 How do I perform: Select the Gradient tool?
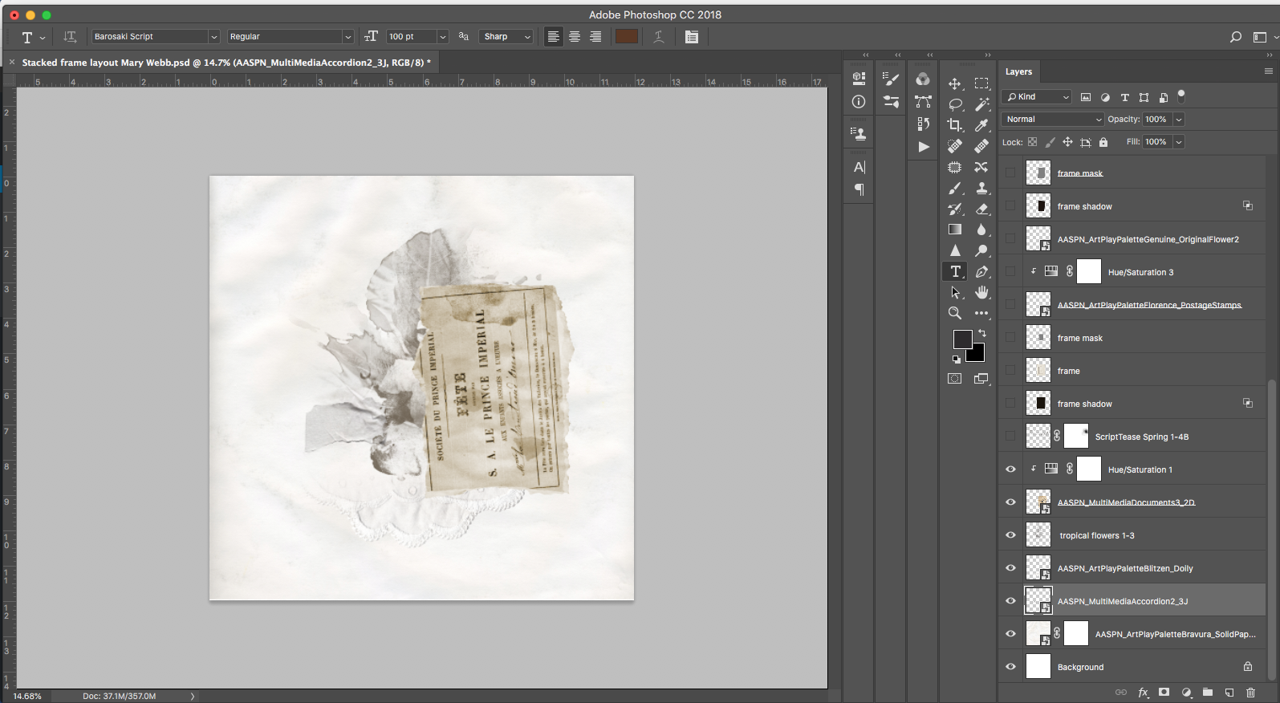(x=955, y=230)
